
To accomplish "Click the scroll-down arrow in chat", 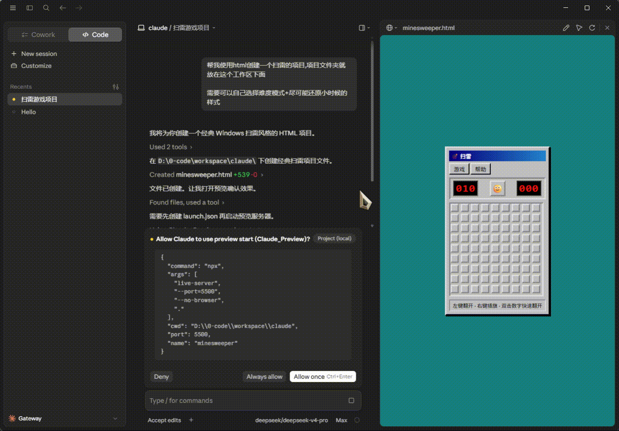I will [x=372, y=226].
